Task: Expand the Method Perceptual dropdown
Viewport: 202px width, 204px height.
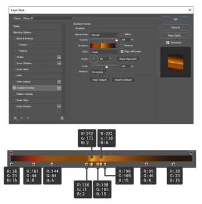Action: click(x=99, y=72)
